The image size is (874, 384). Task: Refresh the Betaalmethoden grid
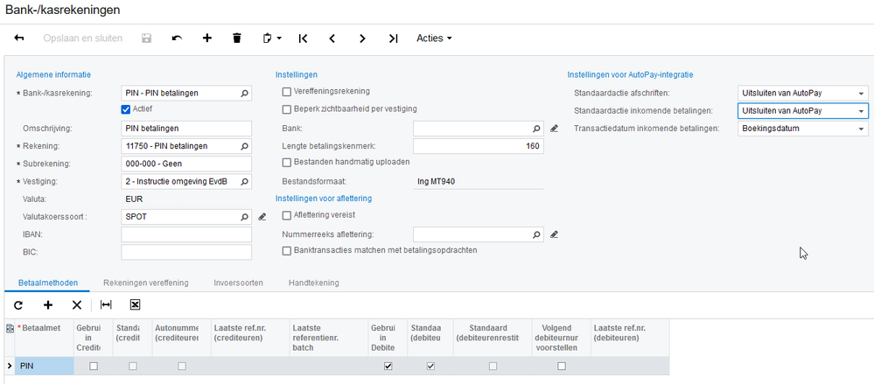tap(18, 304)
